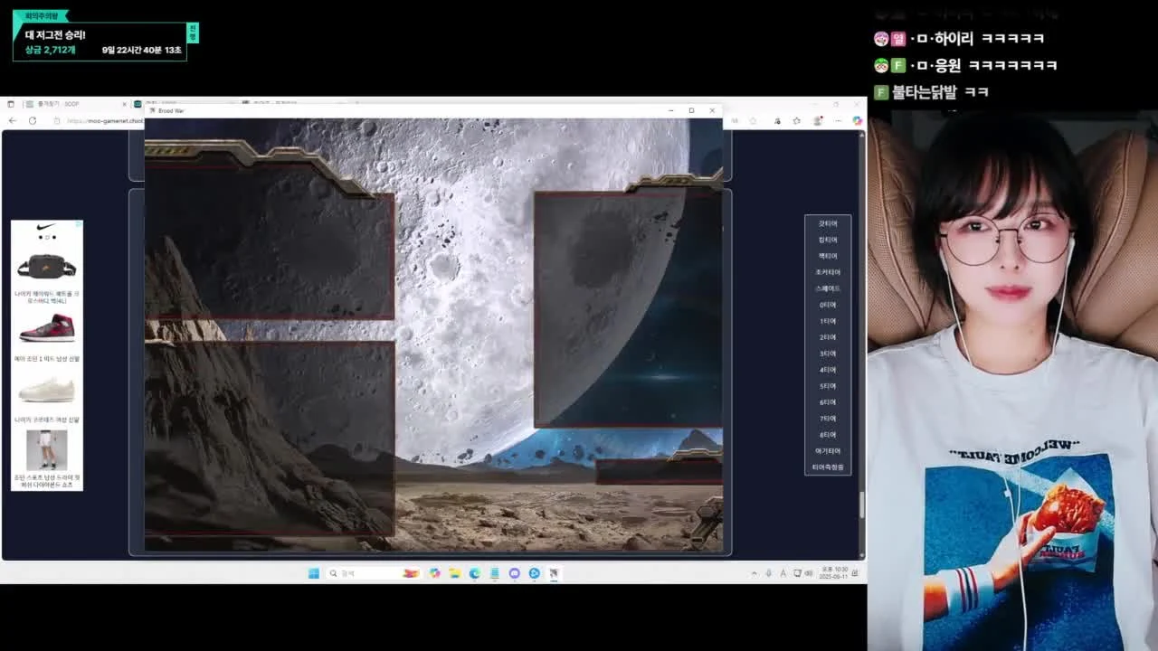Viewport: 1158px width, 651px height.
Task: Pick 7티어 in the tier list
Action: pos(828,419)
